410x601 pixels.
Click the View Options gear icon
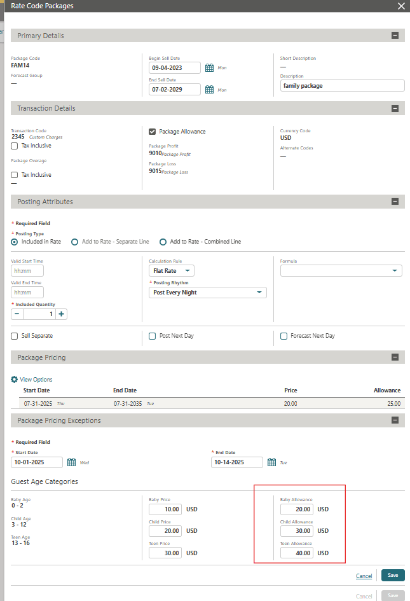(13, 379)
